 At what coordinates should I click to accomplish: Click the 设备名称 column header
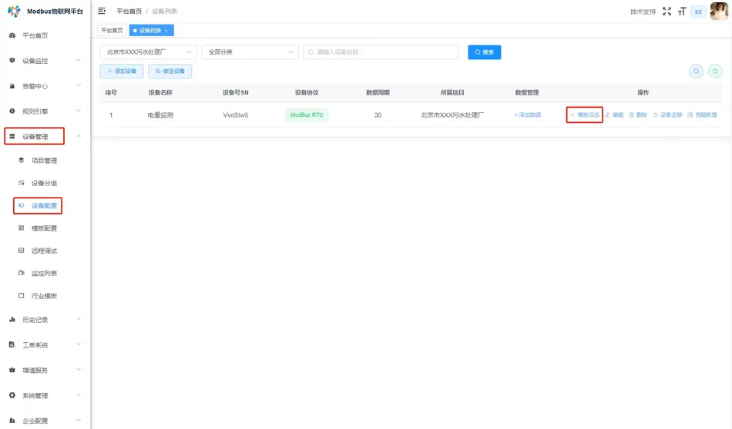click(160, 93)
